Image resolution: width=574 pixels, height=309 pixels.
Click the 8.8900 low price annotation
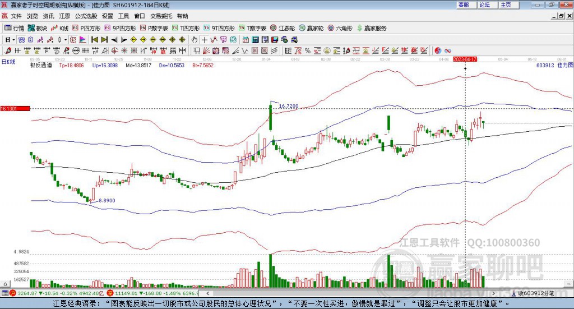click(107, 200)
